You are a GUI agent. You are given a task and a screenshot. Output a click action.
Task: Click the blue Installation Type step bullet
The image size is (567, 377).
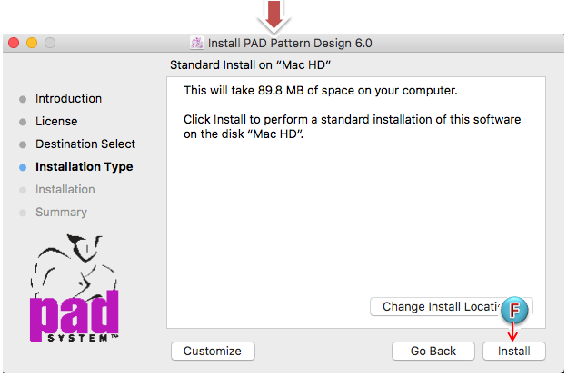tap(23, 167)
